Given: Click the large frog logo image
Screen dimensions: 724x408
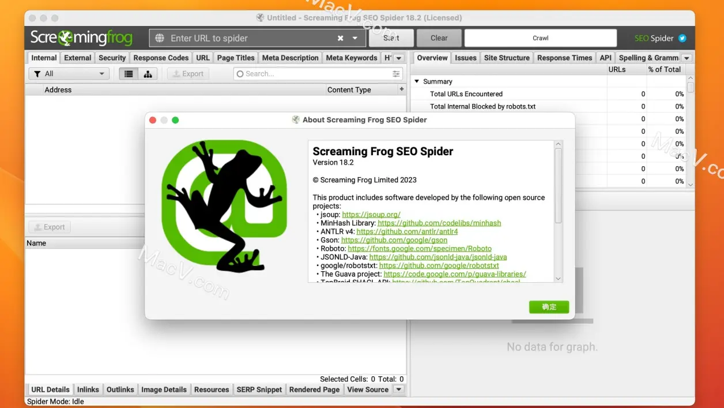Looking at the screenshot, I should [x=224, y=206].
